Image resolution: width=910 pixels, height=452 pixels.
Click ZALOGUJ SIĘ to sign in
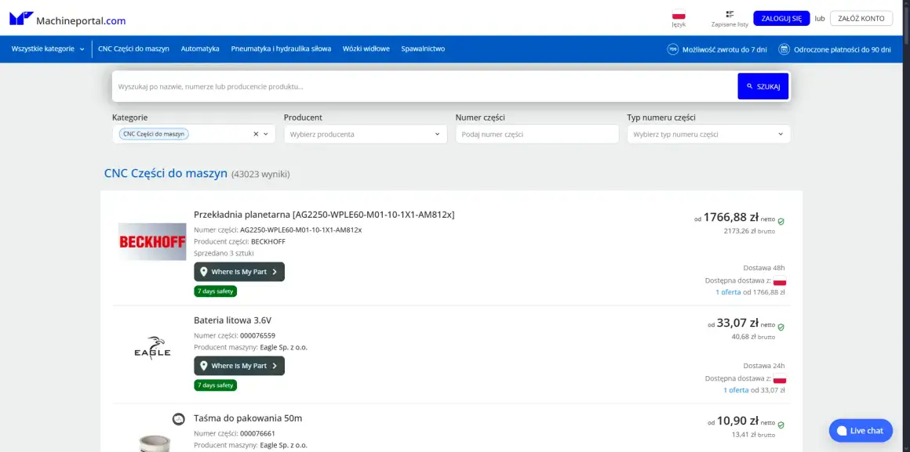780,17
